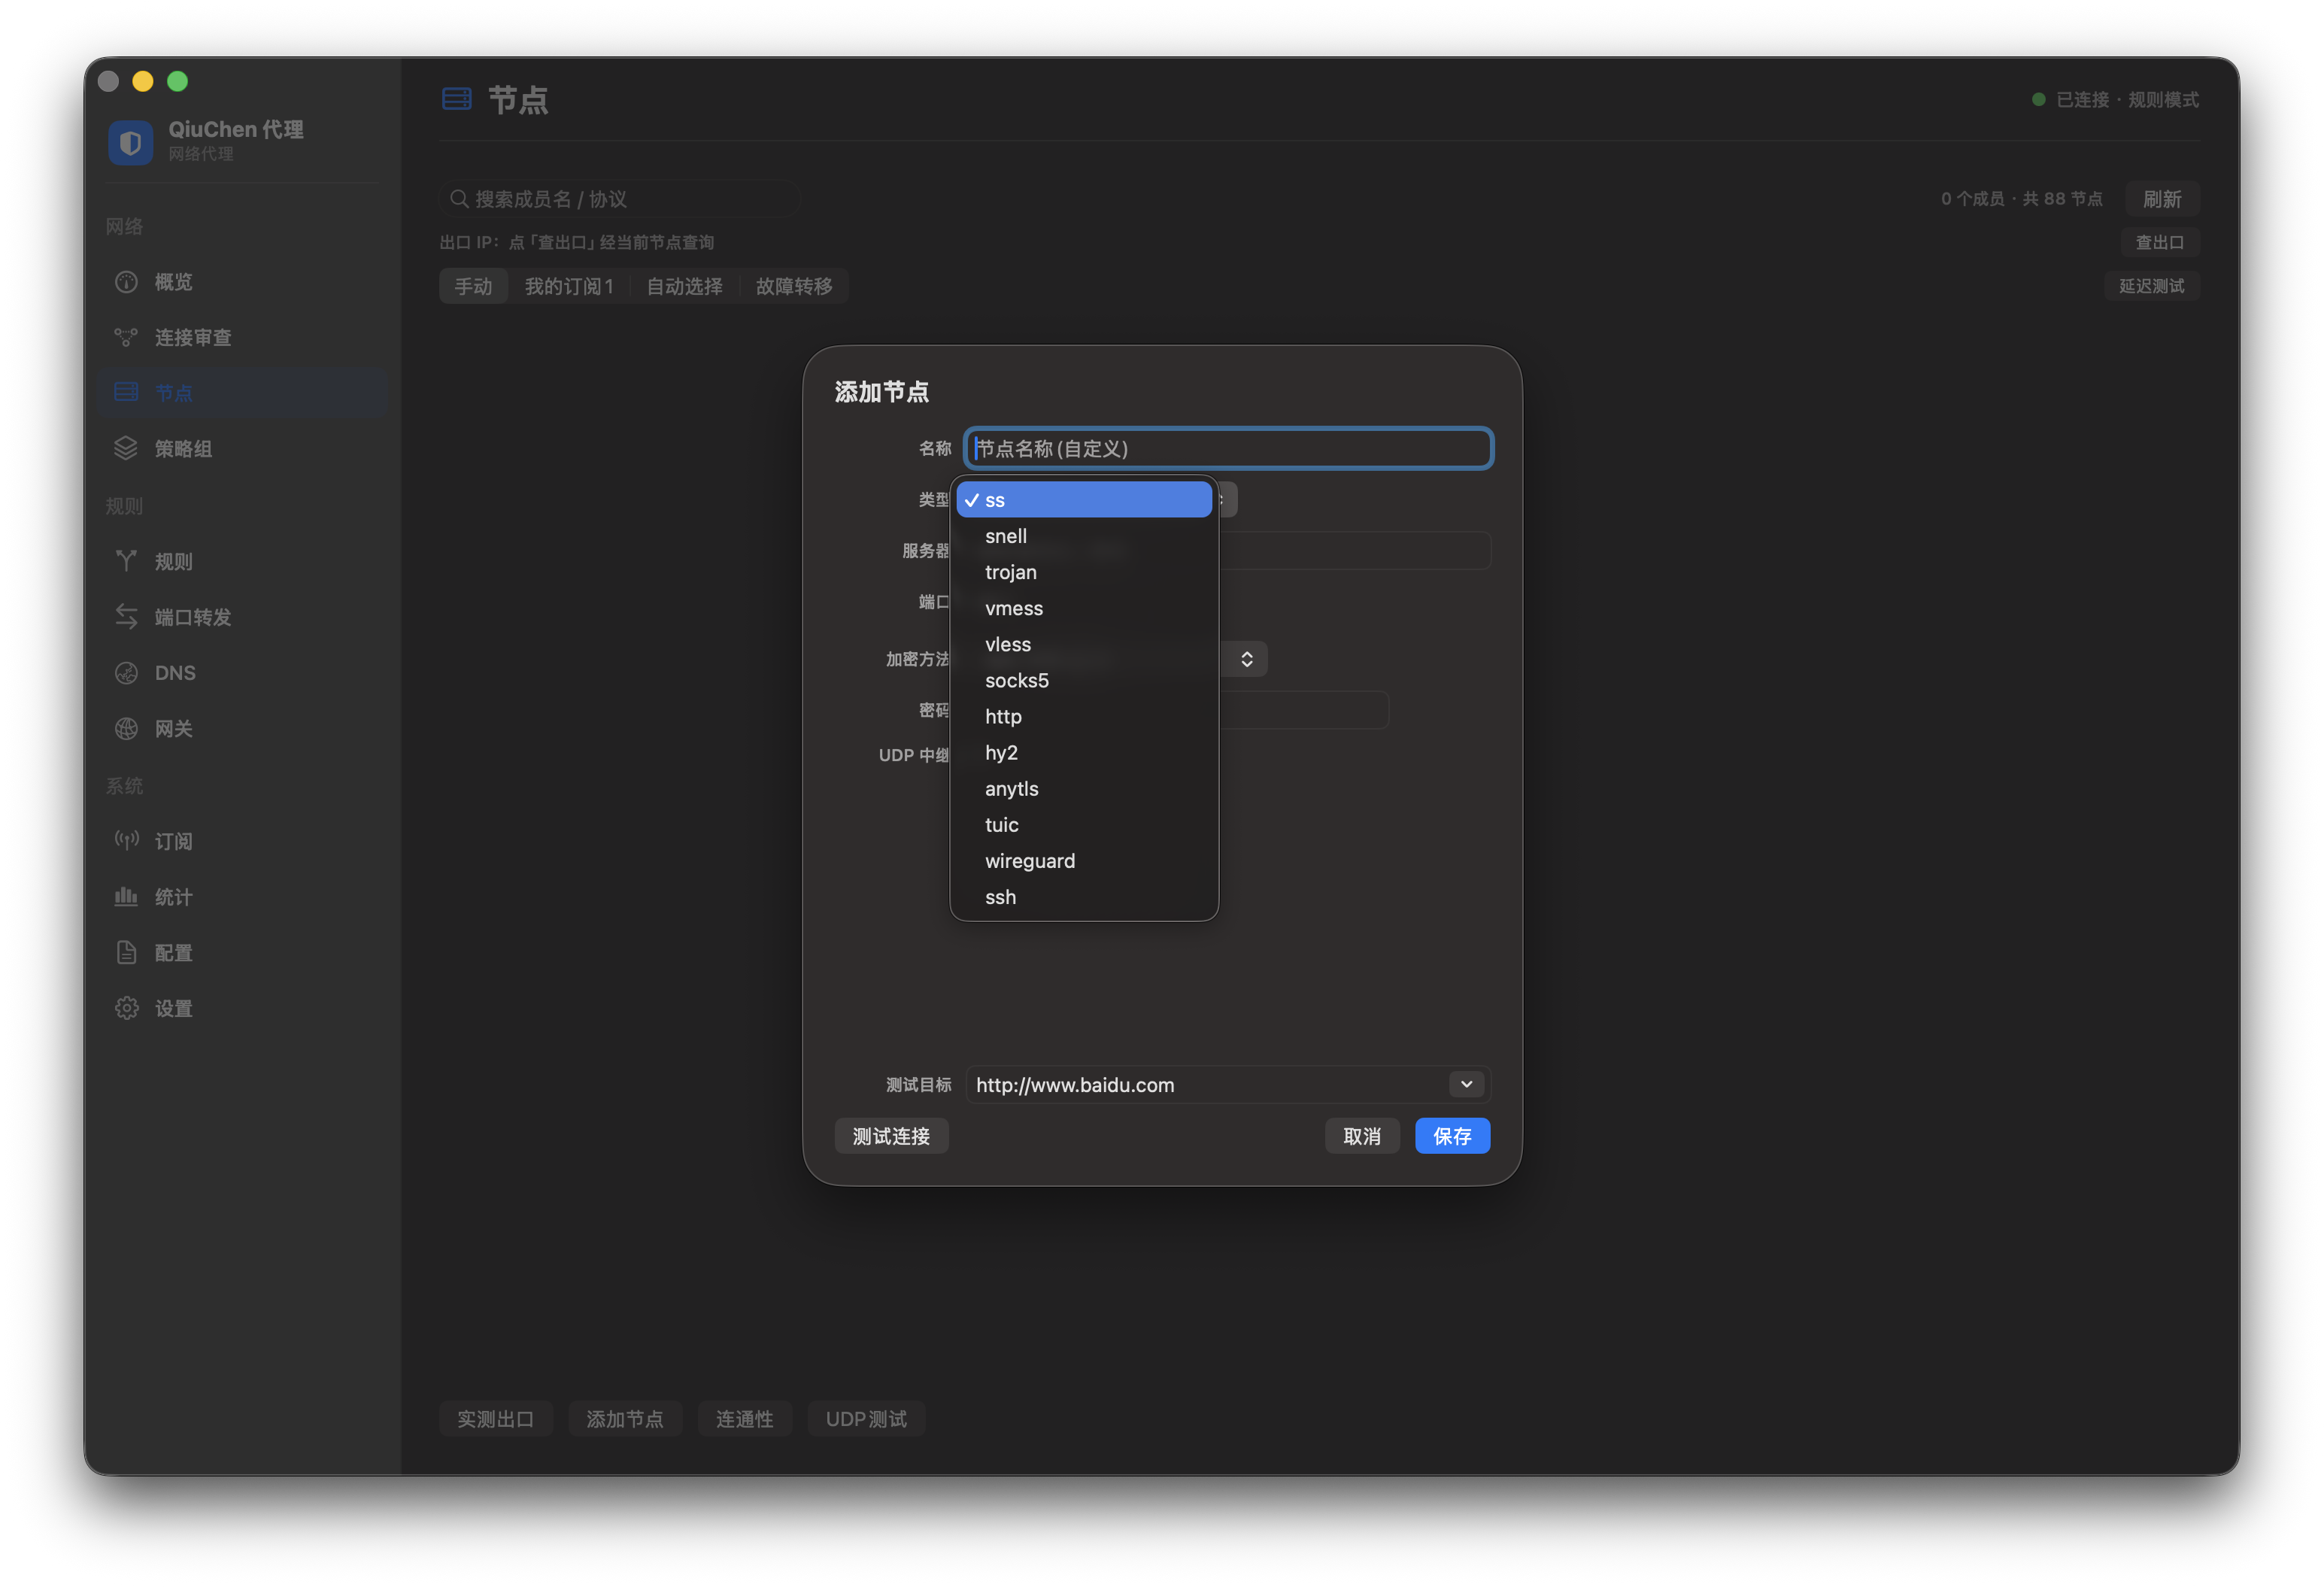Focus the 节点名称 name input field

click(1228, 448)
